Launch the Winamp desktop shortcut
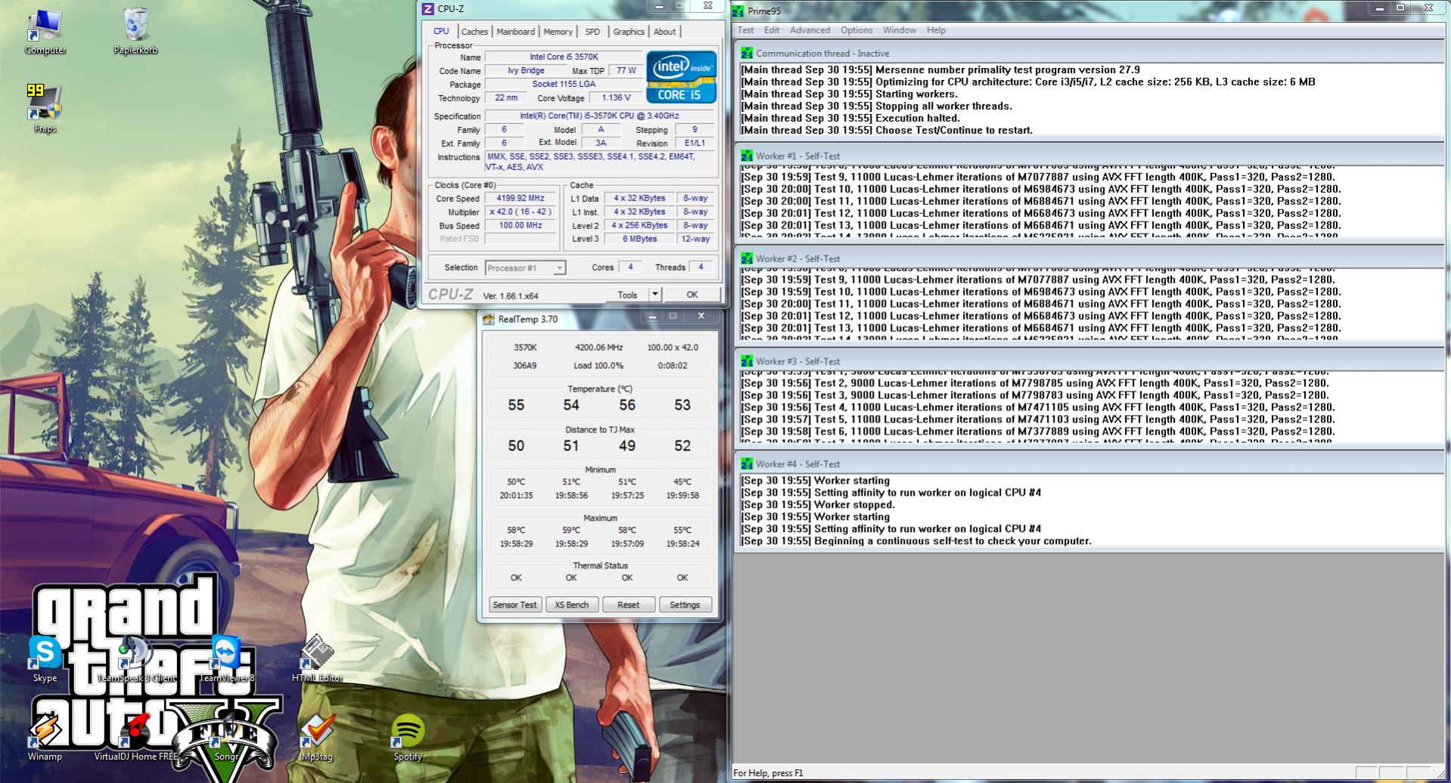The height and width of the screenshot is (783, 1451). [x=45, y=737]
